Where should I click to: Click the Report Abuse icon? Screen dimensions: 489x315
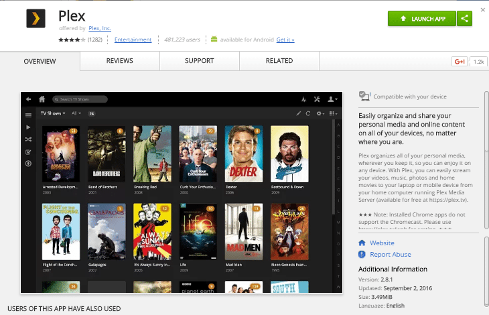pyautogui.click(x=362, y=255)
